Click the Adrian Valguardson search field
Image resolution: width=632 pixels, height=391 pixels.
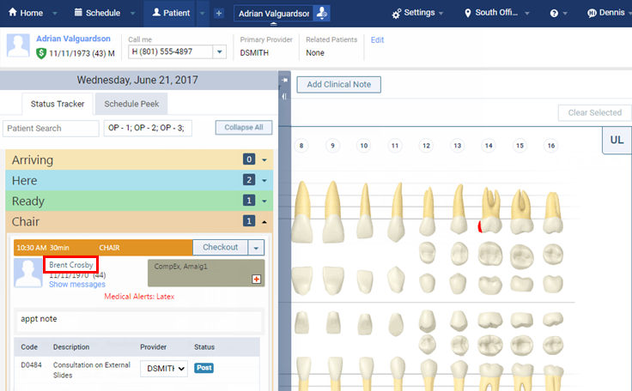(274, 14)
